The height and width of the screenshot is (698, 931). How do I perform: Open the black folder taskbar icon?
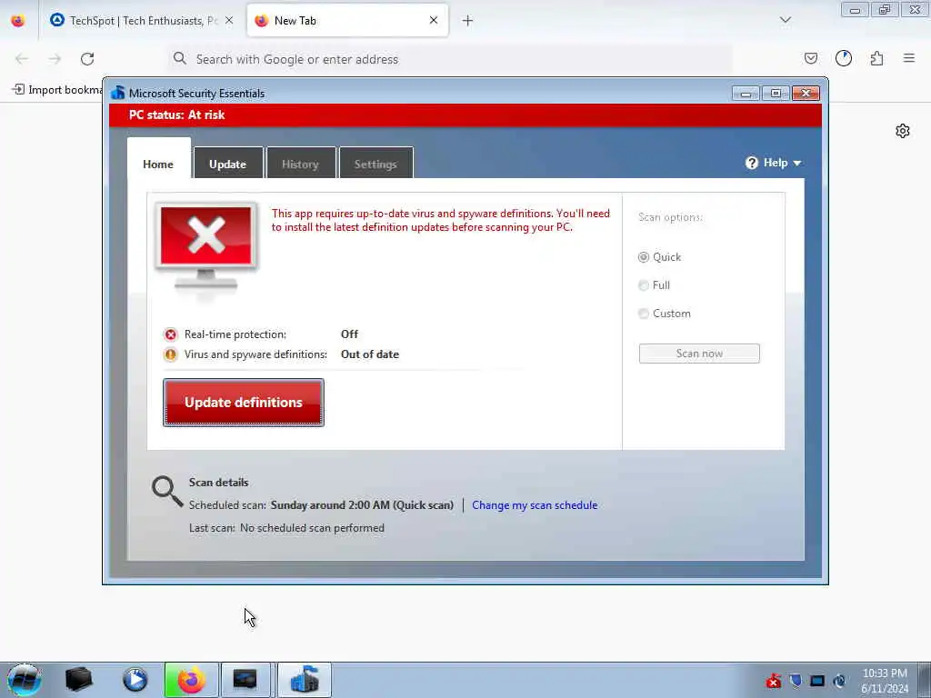78,680
